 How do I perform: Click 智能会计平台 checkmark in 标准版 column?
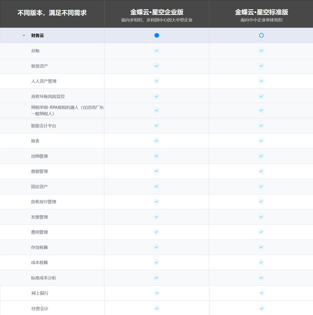click(x=261, y=126)
